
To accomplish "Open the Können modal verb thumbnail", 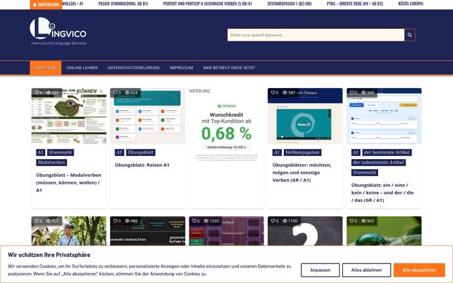I will (x=69, y=116).
